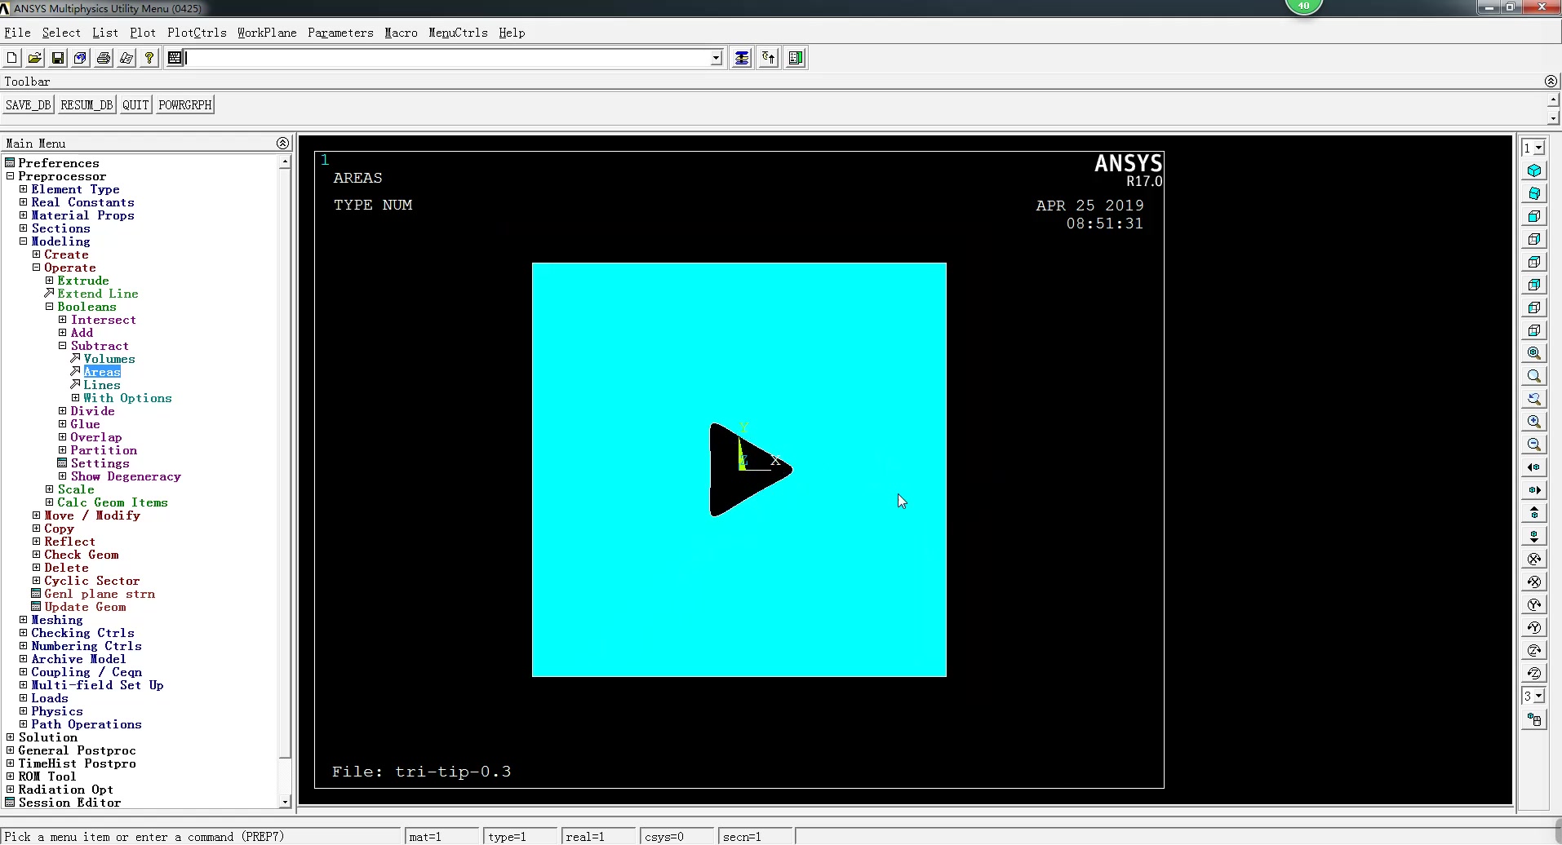Rotate counterclockwise about Y axis icon
Screen dimensions: 1562x845
(x=1534, y=628)
